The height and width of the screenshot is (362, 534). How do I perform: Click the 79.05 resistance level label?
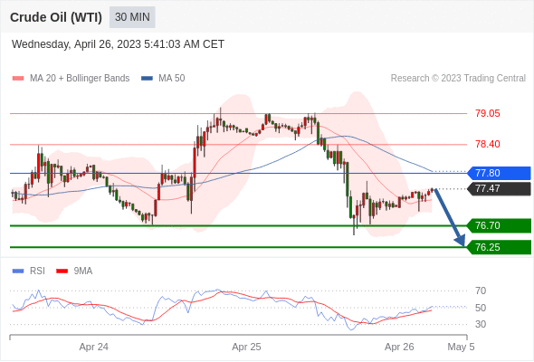[x=488, y=113]
